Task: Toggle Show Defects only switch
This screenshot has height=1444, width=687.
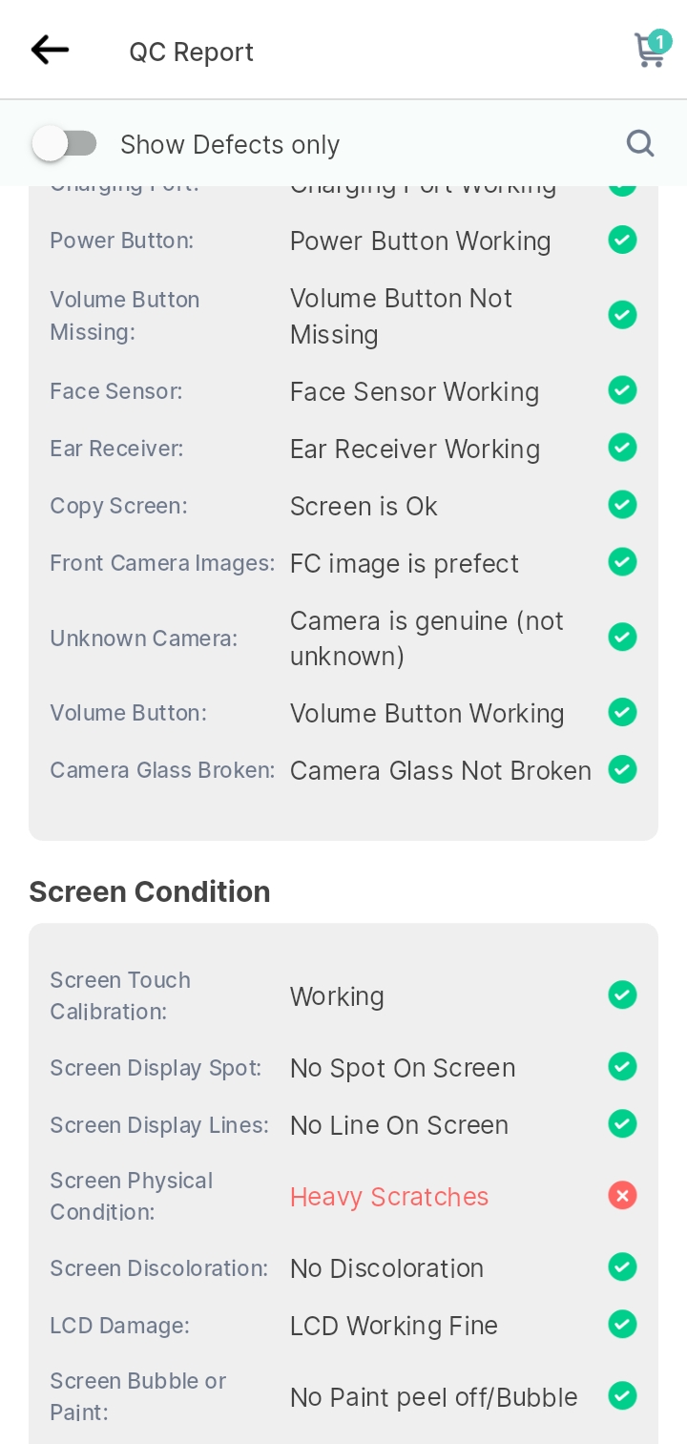Action: [65, 144]
